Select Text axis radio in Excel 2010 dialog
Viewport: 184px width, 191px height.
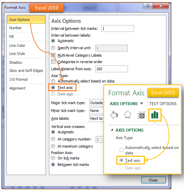click(x=53, y=88)
